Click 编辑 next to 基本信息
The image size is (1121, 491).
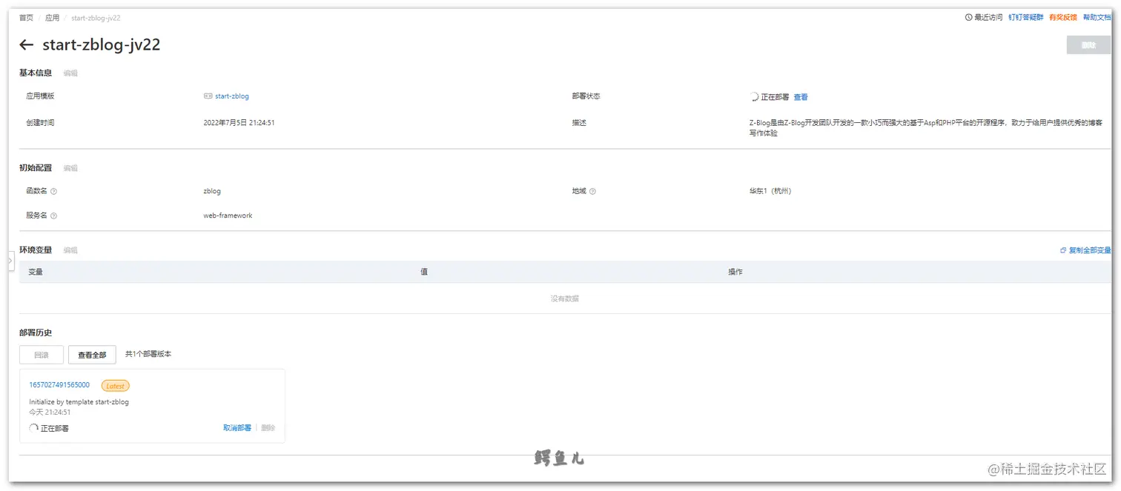(x=70, y=73)
